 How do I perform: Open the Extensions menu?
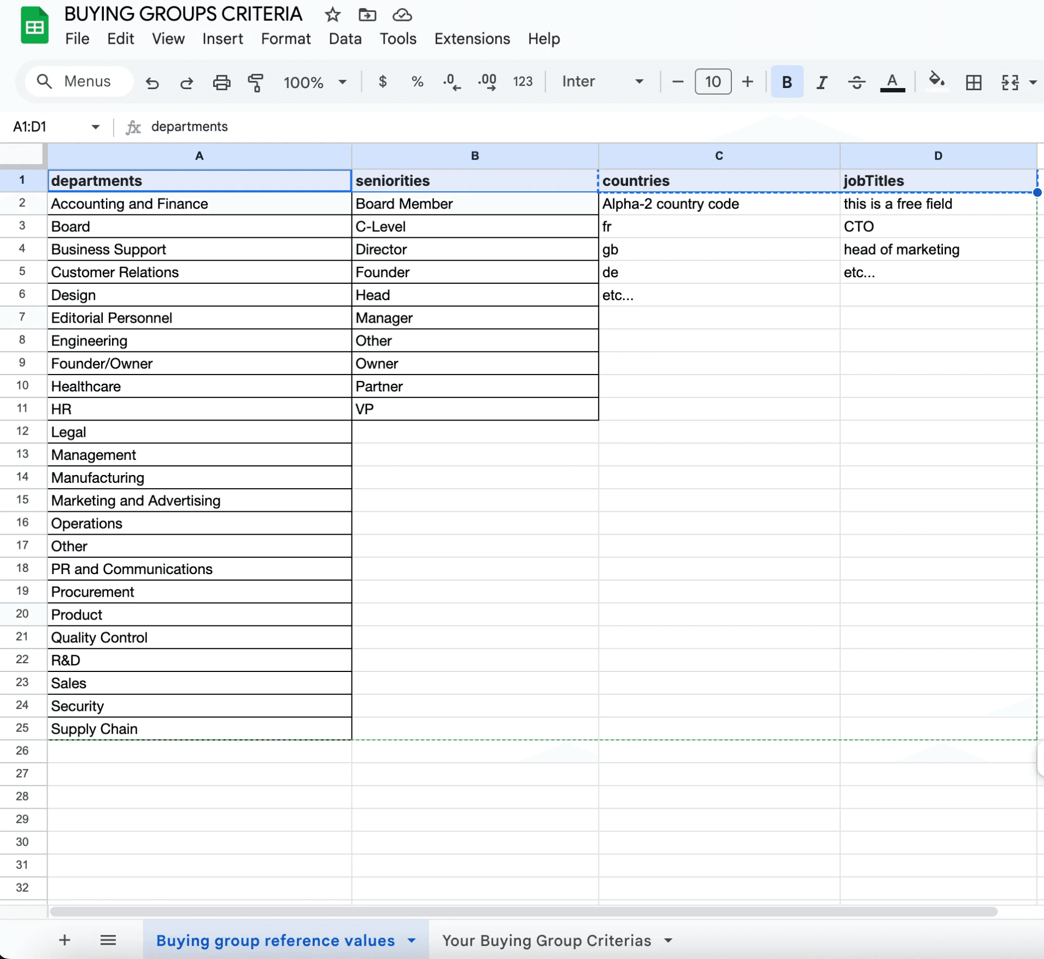click(472, 39)
